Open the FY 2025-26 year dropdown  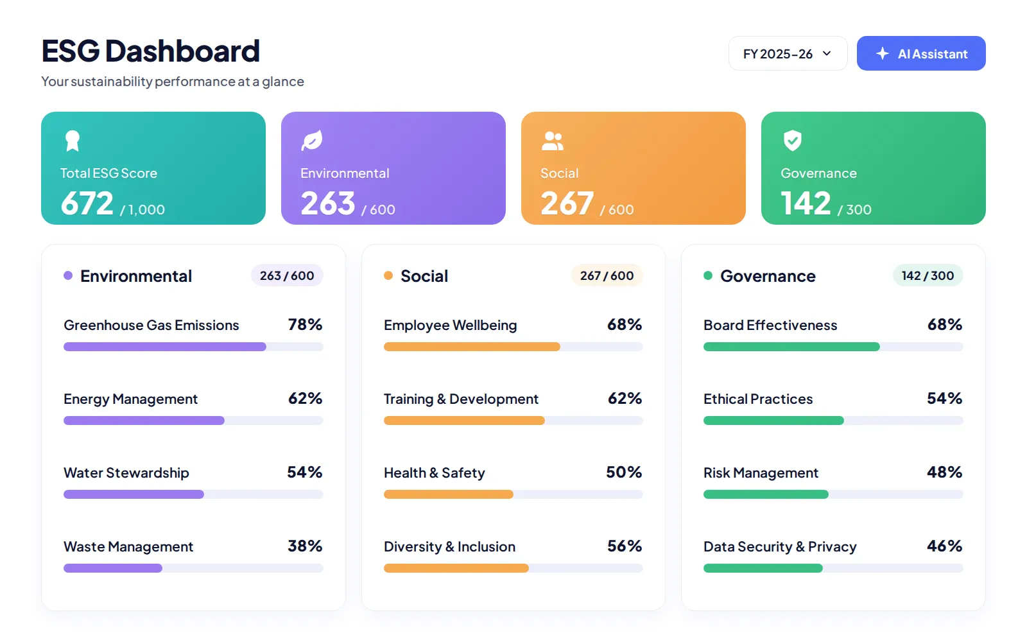tap(788, 53)
